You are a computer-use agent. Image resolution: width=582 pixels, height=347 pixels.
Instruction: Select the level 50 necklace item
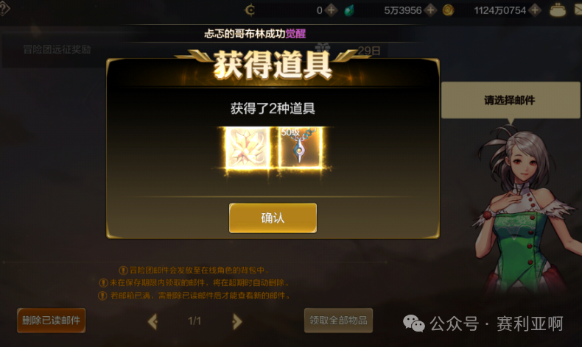pos(301,149)
